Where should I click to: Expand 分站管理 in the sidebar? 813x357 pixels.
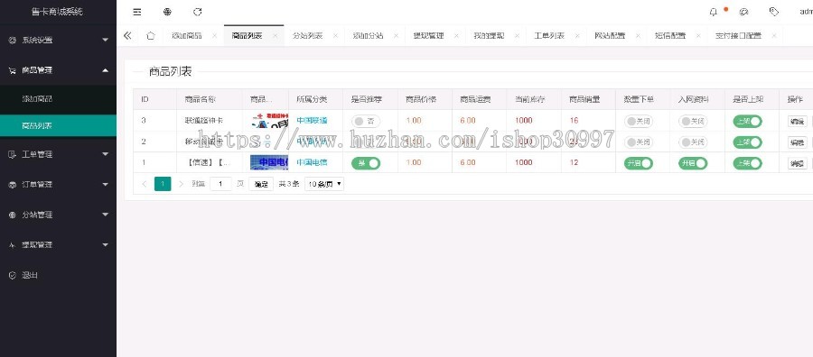(x=58, y=215)
